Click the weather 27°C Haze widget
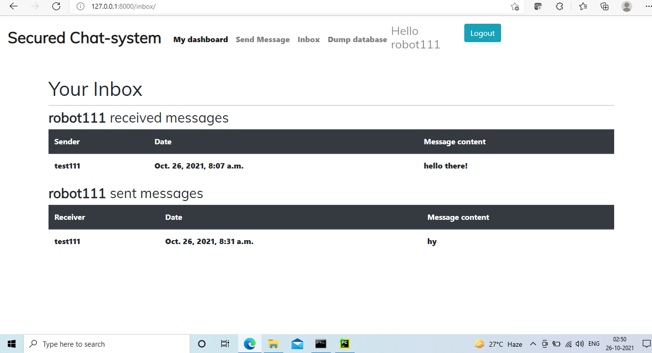Viewport: 652px width, 353px height. [498, 344]
